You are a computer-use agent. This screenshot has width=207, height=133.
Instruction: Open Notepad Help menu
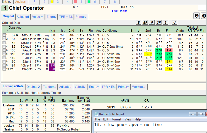click(x=137, y=119)
